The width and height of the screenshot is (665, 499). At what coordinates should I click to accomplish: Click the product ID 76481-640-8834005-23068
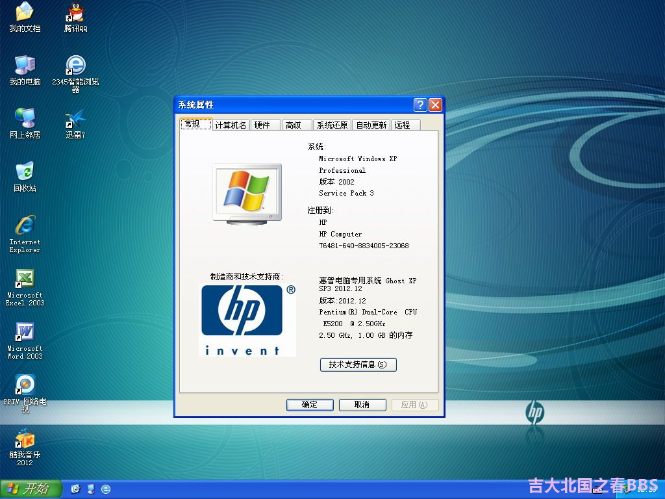pos(364,246)
